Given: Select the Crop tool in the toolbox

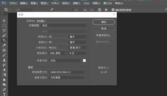Looking at the screenshot, I should pyautogui.click(x=4, y=40).
